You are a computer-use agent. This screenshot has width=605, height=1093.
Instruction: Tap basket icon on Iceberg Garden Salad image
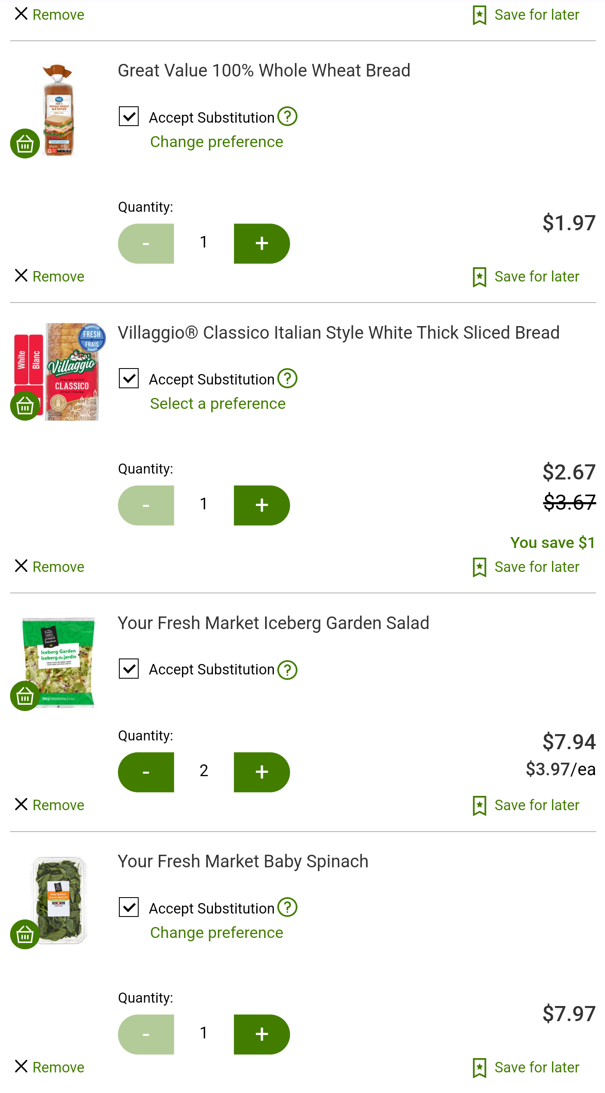[x=25, y=696]
